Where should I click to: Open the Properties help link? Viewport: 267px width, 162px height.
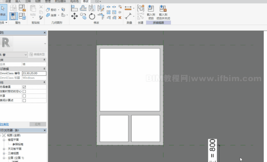coord(4,124)
